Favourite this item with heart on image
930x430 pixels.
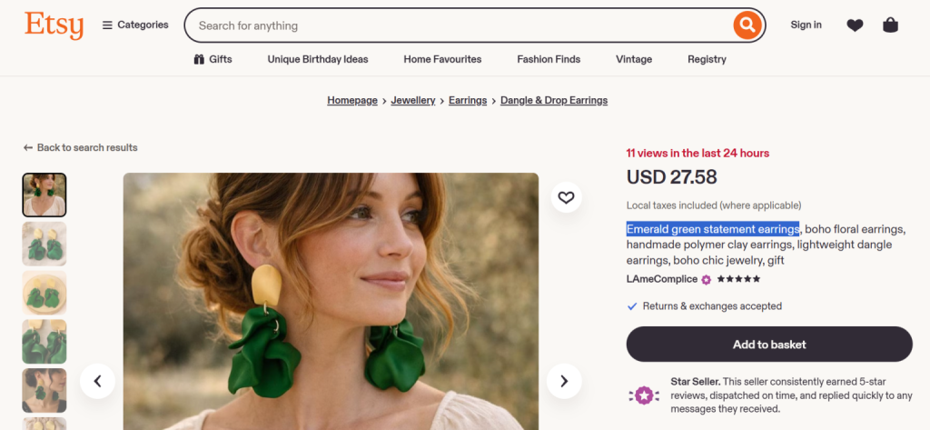tap(567, 197)
